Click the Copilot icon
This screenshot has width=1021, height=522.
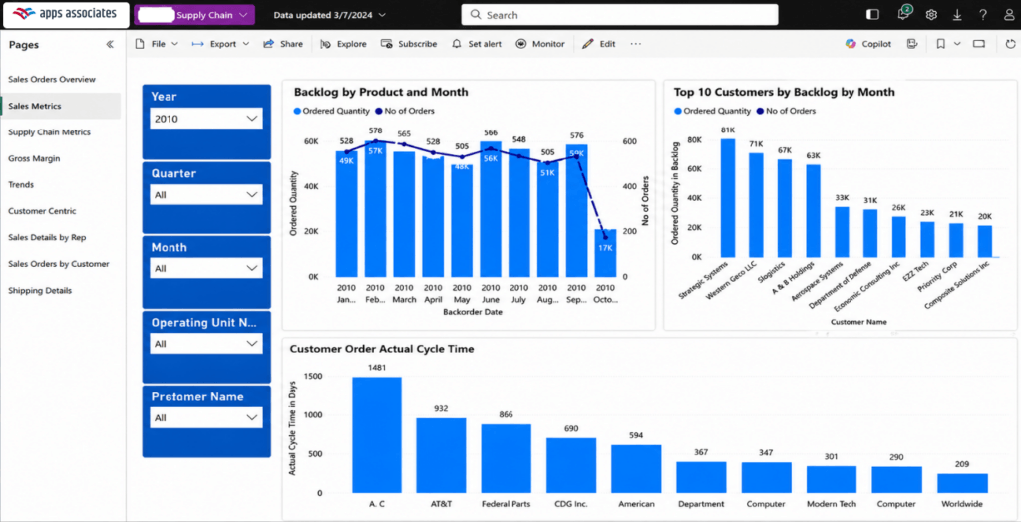851,44
